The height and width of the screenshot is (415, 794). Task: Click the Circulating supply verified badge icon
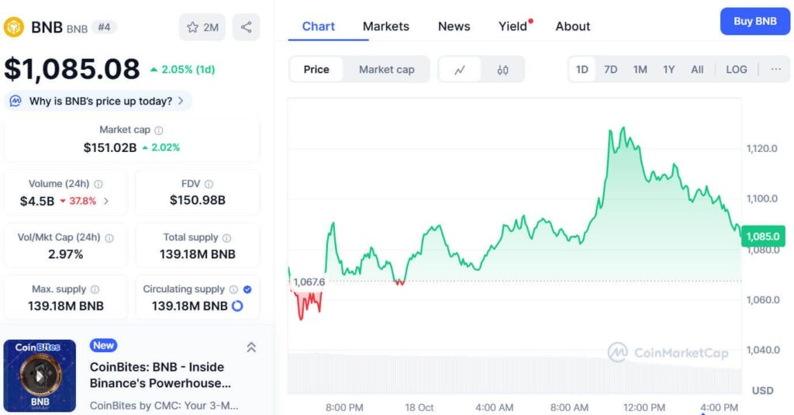[x=247, y=289]
